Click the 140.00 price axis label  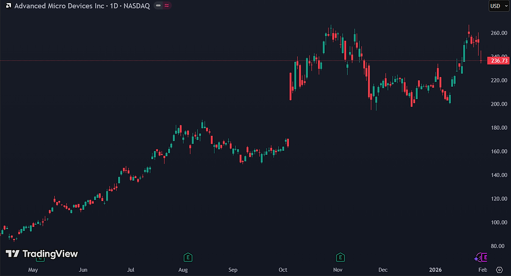pos(499,175)
